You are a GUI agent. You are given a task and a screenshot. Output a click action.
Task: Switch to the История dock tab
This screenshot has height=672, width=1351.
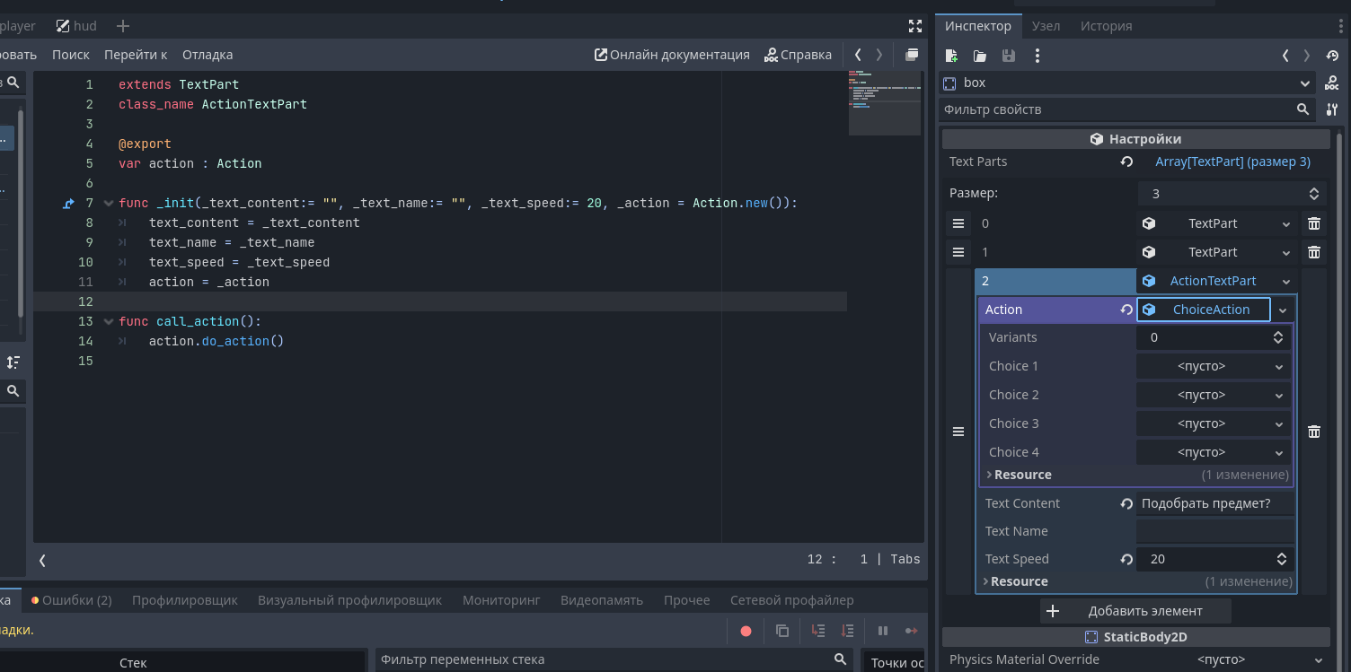[1106, 26]
